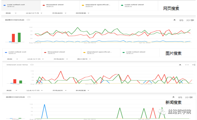Image resolution: width=197 pixels, height=120 pixels.
Task: Open help icon beside news search chart title
Action: [x=29, y=97]
